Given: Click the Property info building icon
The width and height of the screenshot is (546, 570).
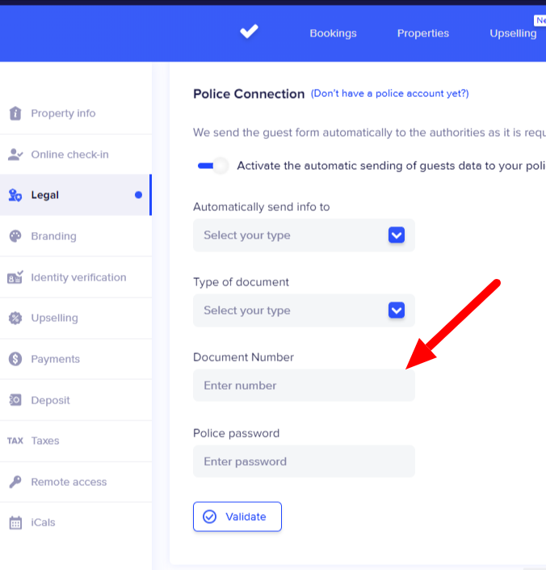Looking at the screenshot, I should tap(15, 113).
